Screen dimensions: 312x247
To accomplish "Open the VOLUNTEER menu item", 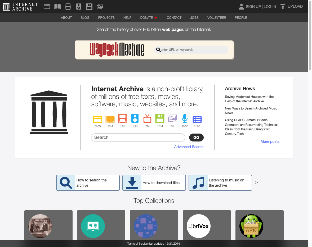I will pos(217,18).
